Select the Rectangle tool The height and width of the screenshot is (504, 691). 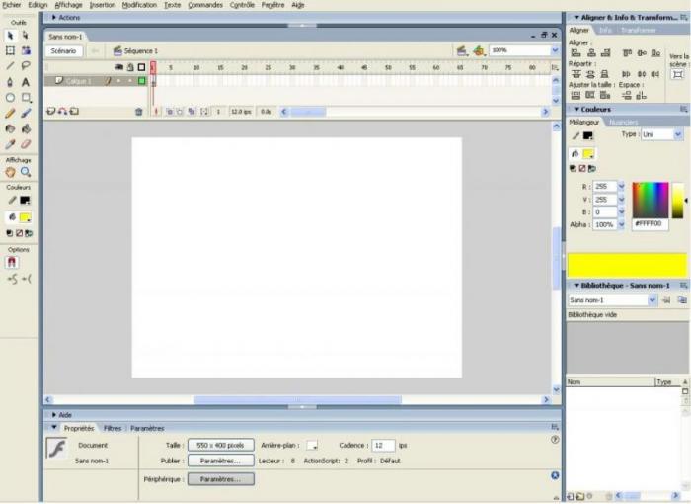click(x=26, y=98)
